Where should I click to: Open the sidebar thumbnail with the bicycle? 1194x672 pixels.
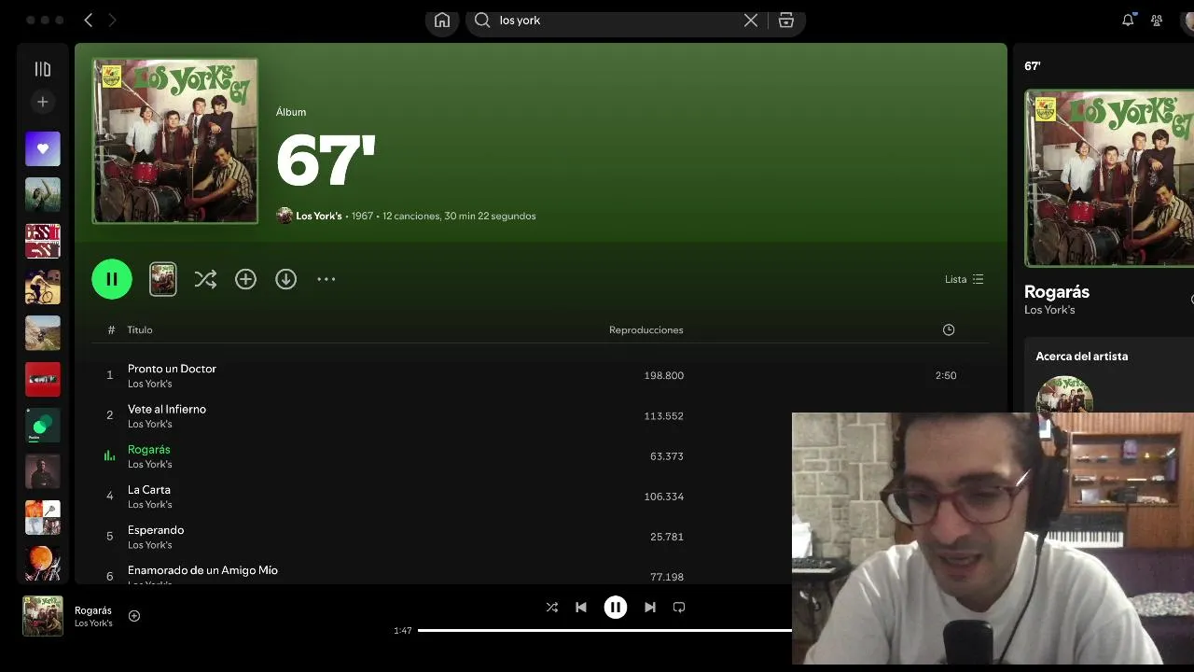[x=43, y=287]
